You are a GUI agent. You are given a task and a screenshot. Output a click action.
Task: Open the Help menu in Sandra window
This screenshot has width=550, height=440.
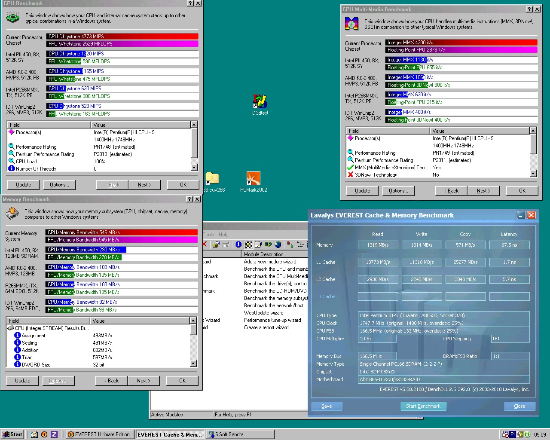[223, 235]
